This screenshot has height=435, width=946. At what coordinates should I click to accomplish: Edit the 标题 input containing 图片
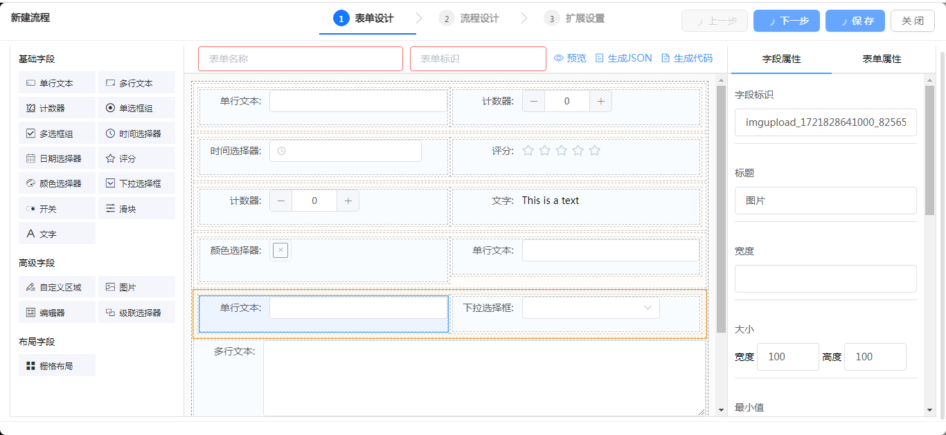click(x=825, y=201)
